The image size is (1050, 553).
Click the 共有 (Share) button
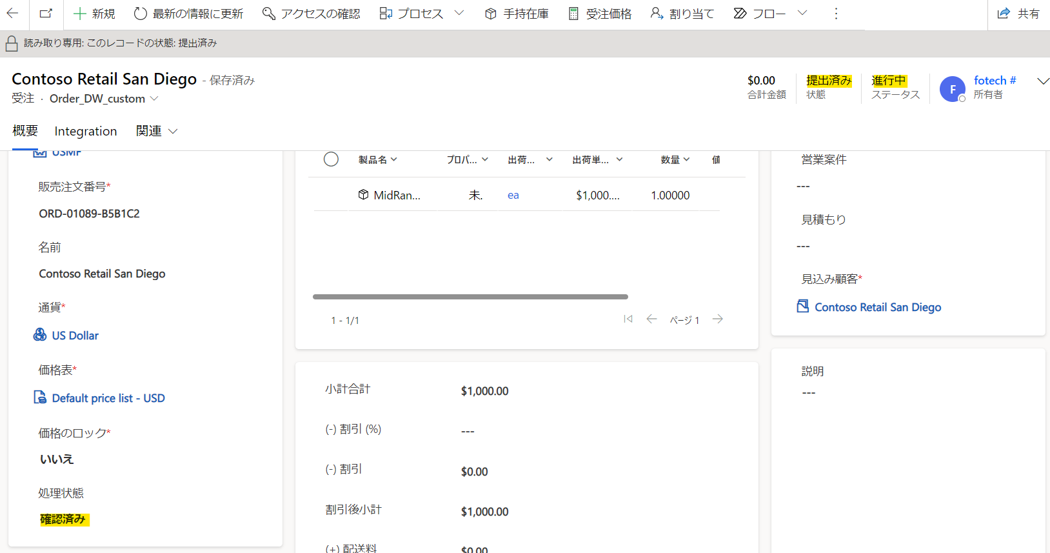(1019, 14)
